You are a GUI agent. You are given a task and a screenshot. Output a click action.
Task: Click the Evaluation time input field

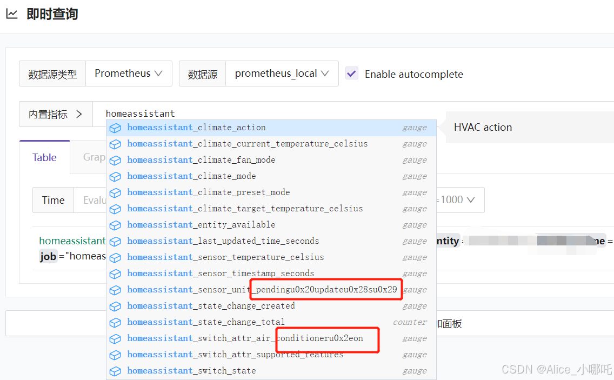90,200
